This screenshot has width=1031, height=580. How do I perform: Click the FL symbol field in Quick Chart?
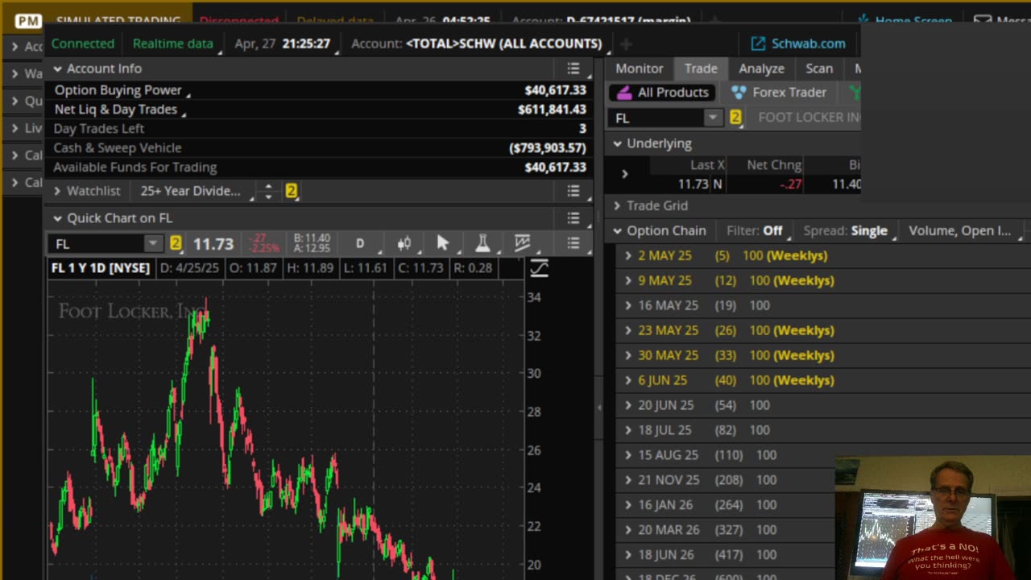(x=97, y=243)
